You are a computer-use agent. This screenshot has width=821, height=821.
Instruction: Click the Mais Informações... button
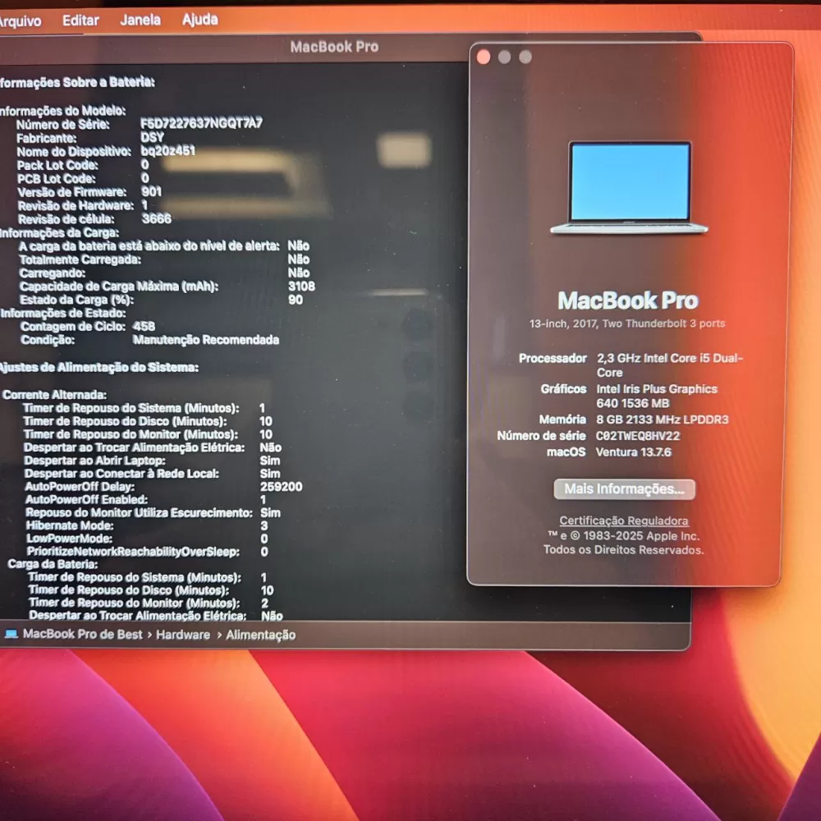coord(624,489)
